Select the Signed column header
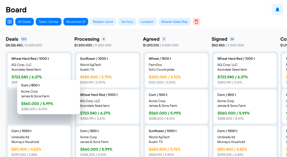Viewport: 287px width, 157px height. pos(219,39)
